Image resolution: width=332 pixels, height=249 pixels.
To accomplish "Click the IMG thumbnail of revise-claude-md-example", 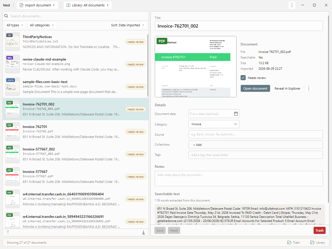I will click(x=13, y=64).
